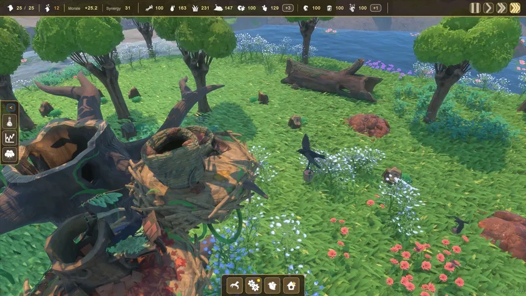Expand the +3 extra resources badge
The height and width of the screenshot is (296, 526).
pyautogui.click(x=288, y=8)
